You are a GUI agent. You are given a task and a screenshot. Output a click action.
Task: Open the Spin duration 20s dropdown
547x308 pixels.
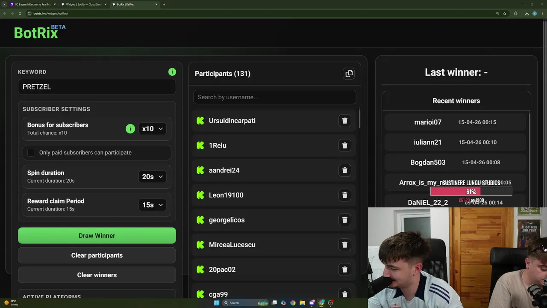(x=153, y=177)
